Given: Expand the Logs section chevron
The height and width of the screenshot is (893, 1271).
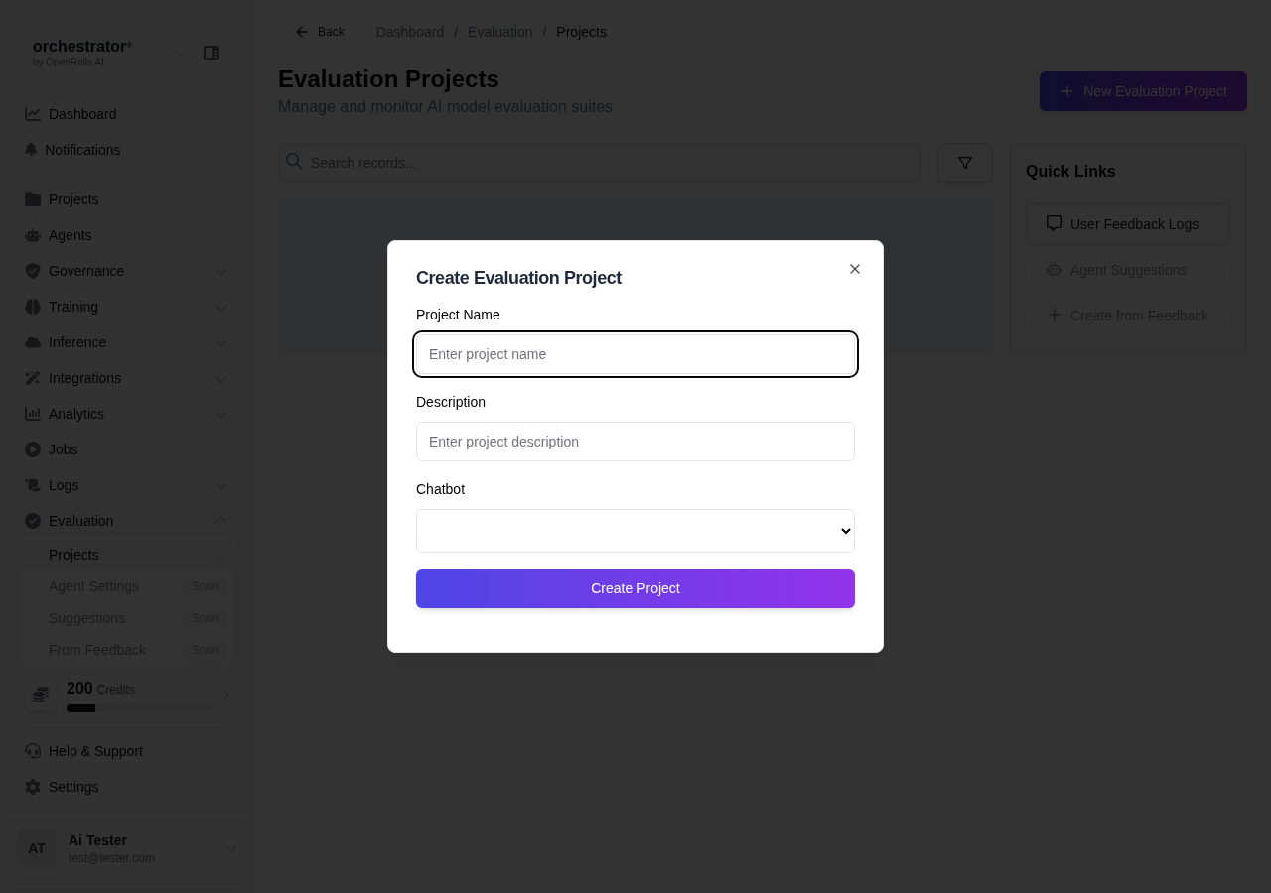Looking at the screenshot, I should tap(221, 485).
